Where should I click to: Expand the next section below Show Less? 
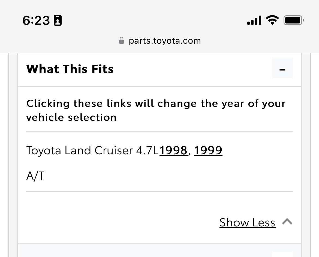coord(282,255)
